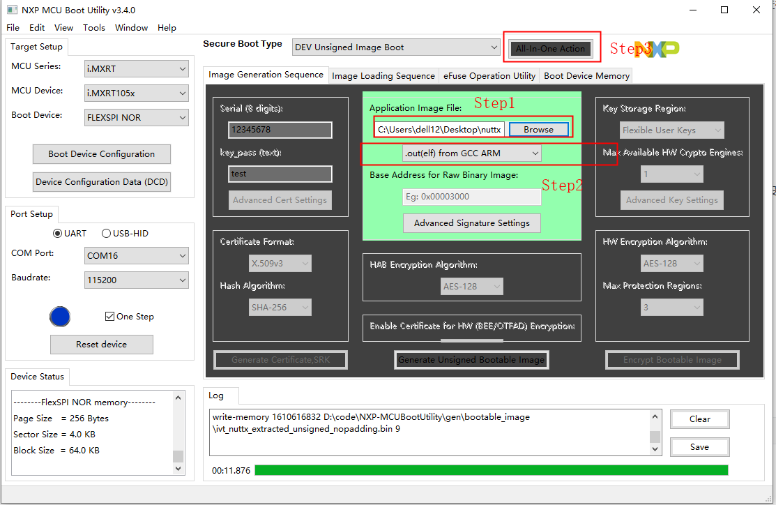Open Boot Device Configuration

point(102,154)
